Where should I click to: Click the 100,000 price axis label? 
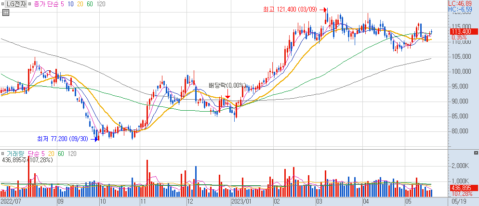tap(461, 72)
